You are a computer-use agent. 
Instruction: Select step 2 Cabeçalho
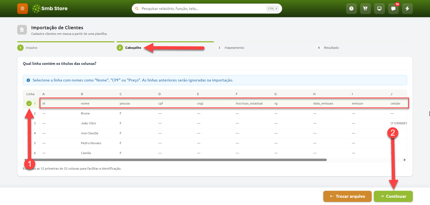click(x=129, y=48)
